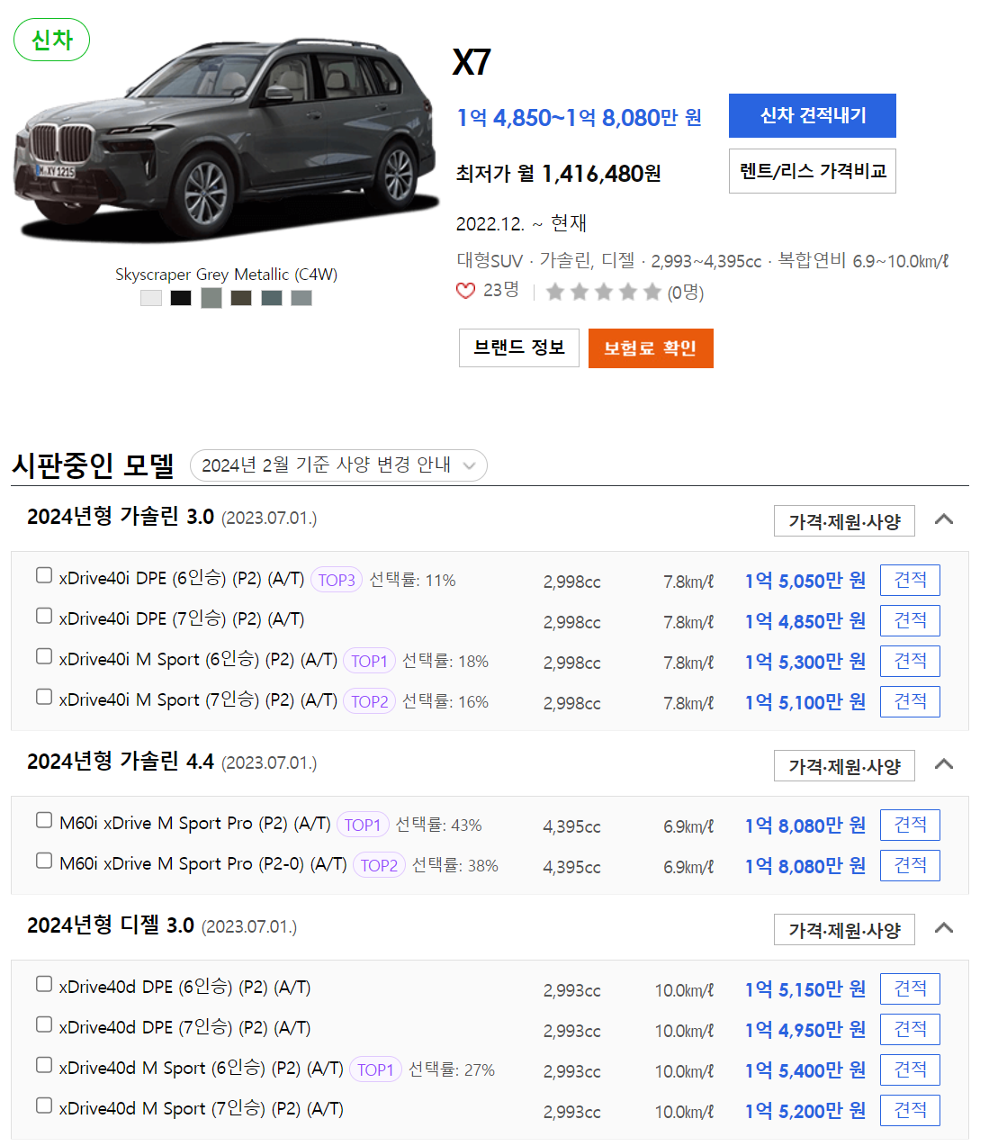Click TOP2 badge on xDrive40i M Sport (7인승)
Screen dimensions: 989x1146
pos(370,701)
